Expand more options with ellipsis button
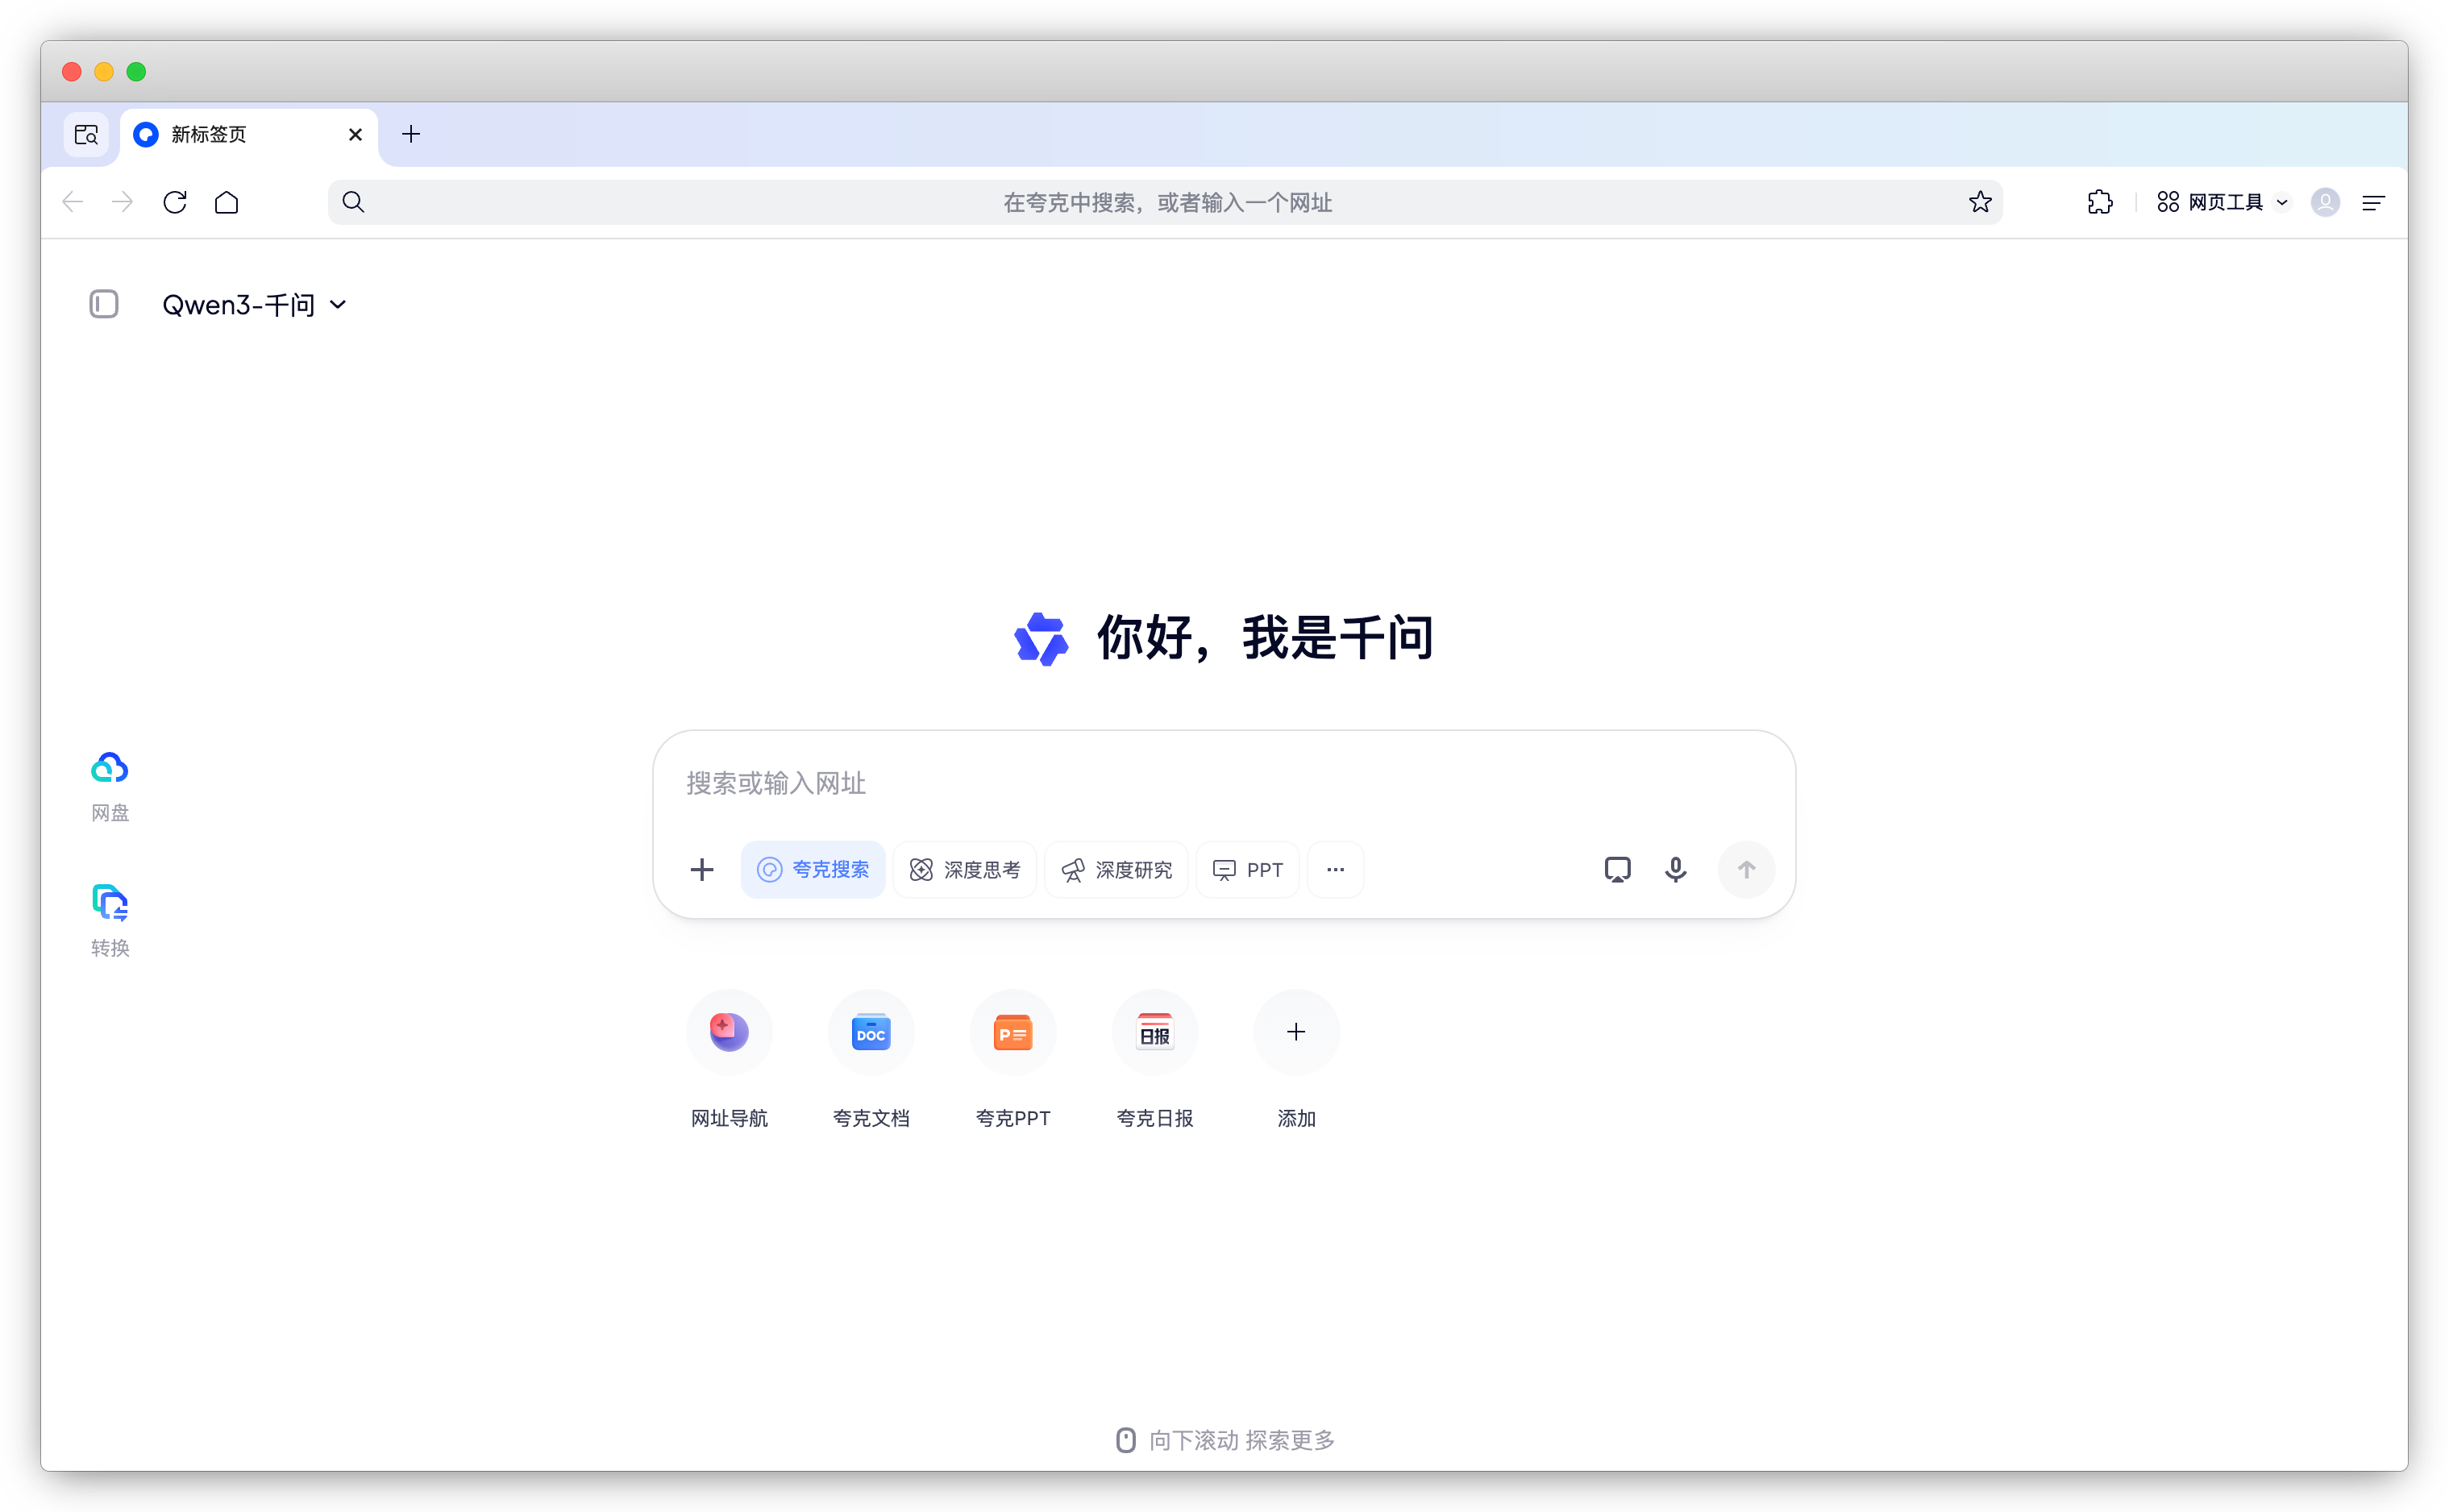Screen dimensions: 2449x1512 [x=1335, y=870]
